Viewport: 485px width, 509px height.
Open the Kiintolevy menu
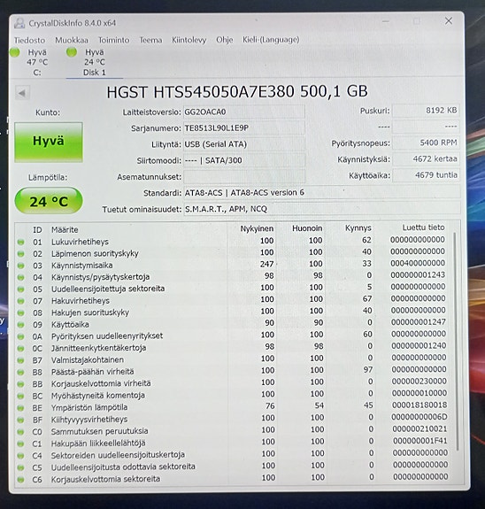[x=189, y=40]
